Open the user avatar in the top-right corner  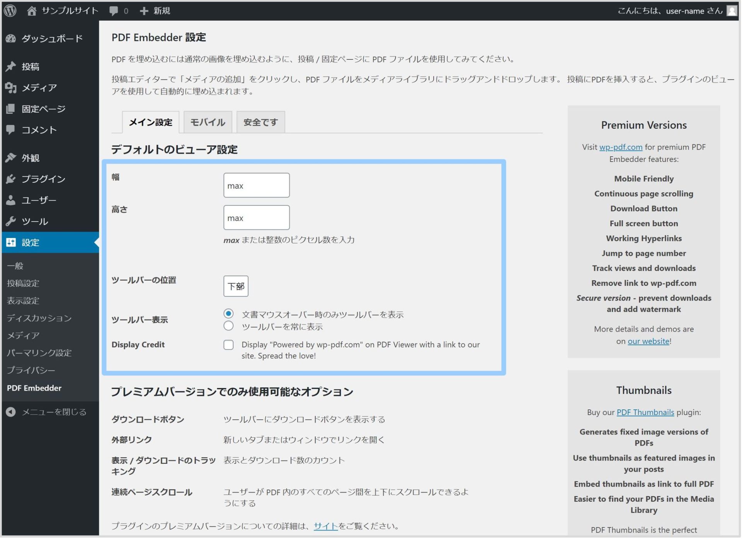pyautogui.click(x=732, y=10)
